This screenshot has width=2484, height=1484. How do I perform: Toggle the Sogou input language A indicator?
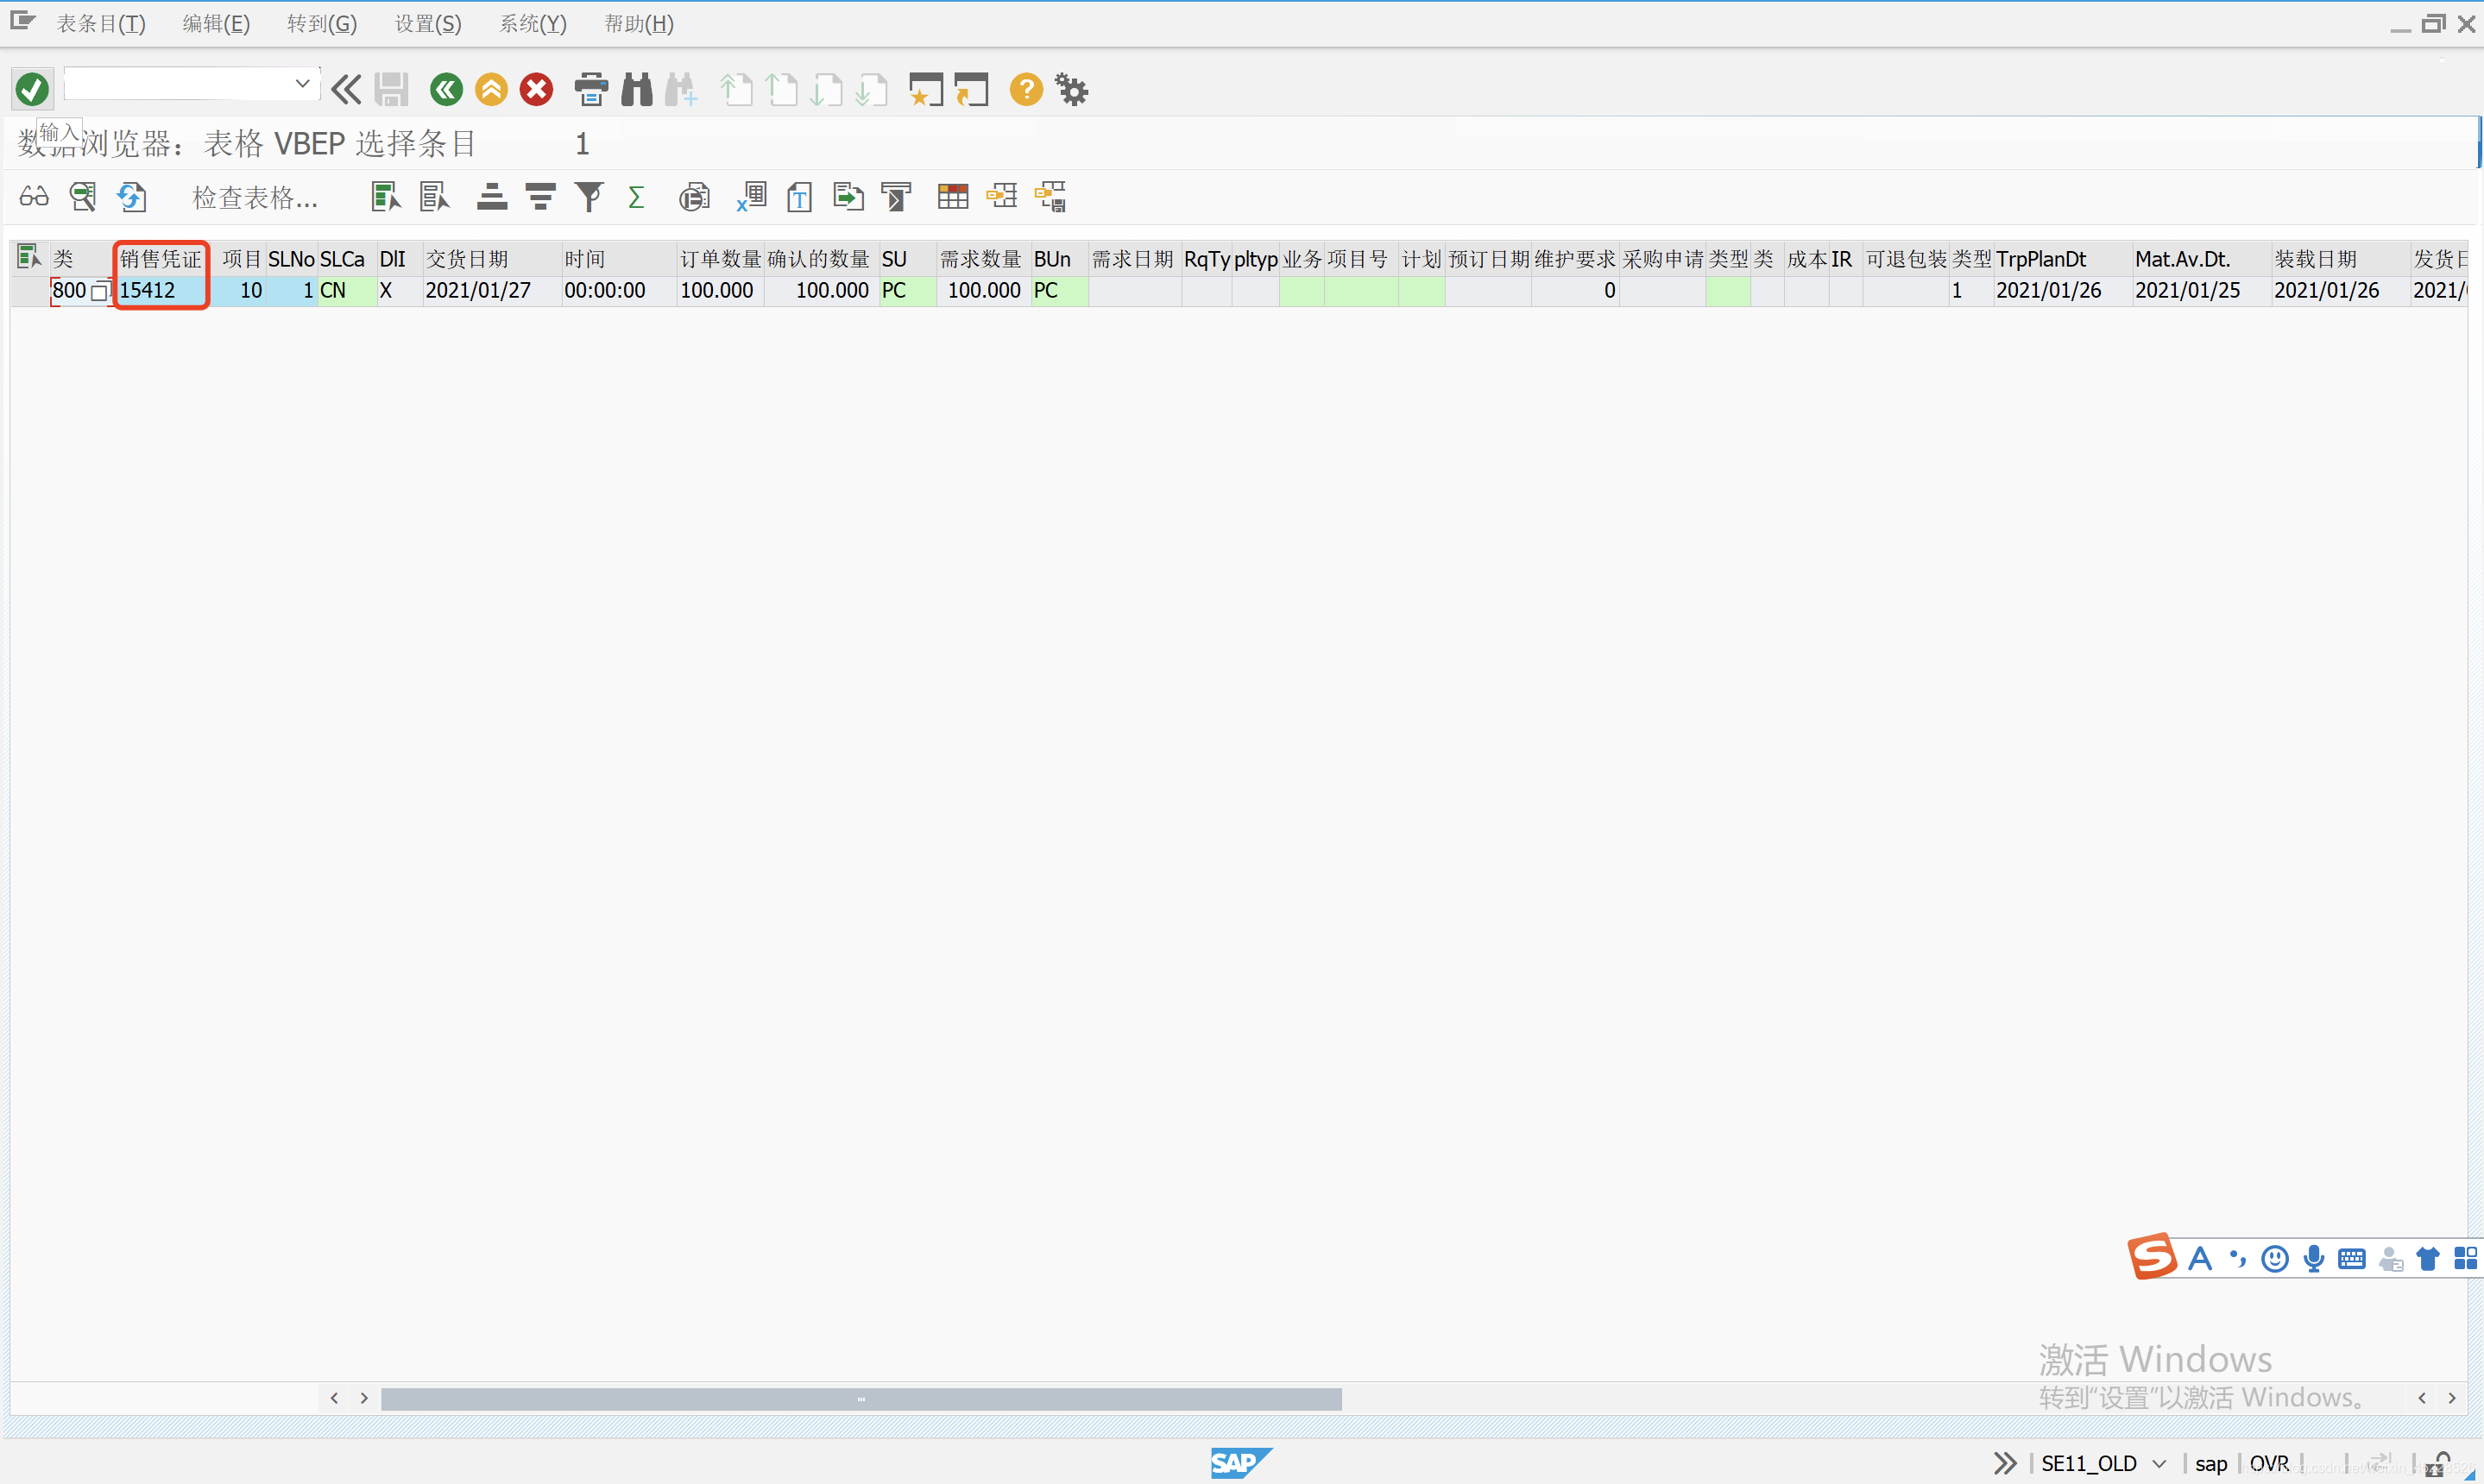tap(2199, 1258)
